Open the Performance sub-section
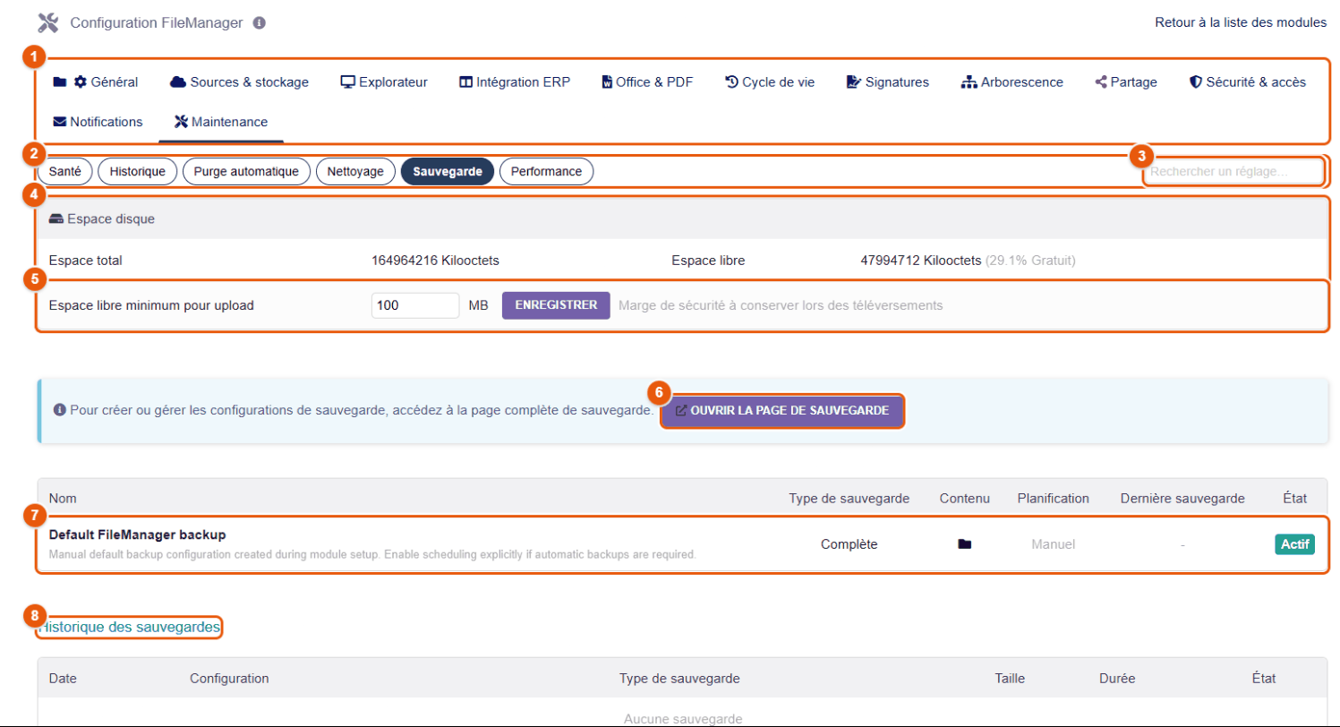This screenshot has width=1340, height=727. (x=546, y=171)
